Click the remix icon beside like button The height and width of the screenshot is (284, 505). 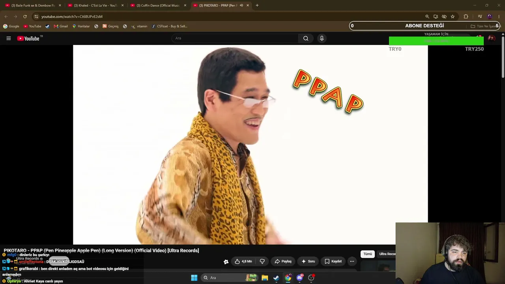(x=226, y=262)
